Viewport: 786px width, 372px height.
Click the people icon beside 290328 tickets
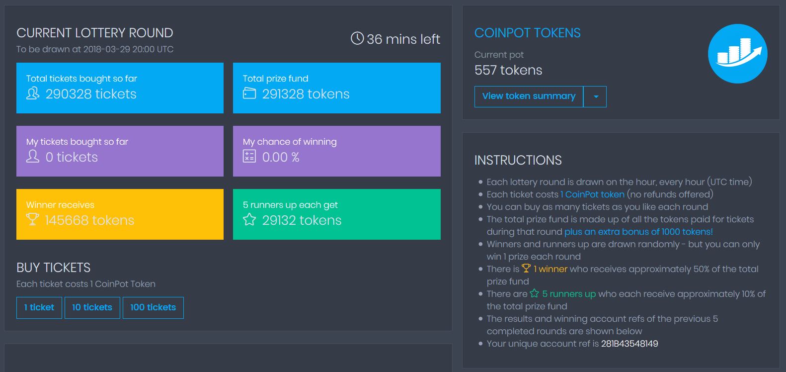[33, 93]
